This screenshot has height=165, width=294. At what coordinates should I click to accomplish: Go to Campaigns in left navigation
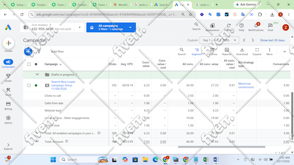point(8,63)
